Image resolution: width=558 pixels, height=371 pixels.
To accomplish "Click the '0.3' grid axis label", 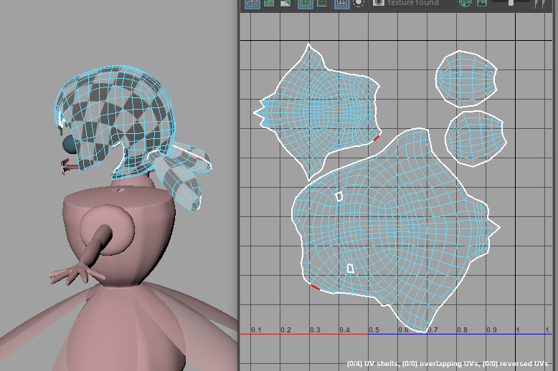I will pyautogui.click(x=315, y=329).
